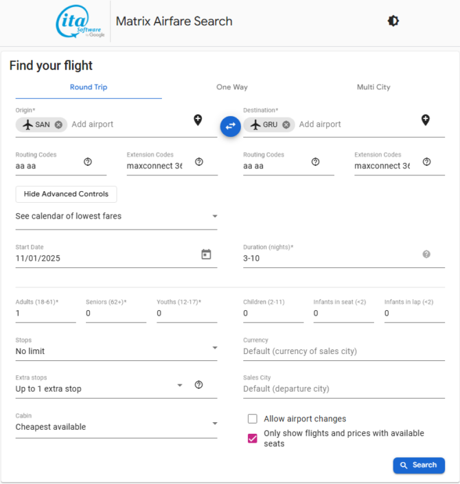Toggle the dark/light theme icon
Viewport: 460px width, 484px height.
[x=393, y=21]
